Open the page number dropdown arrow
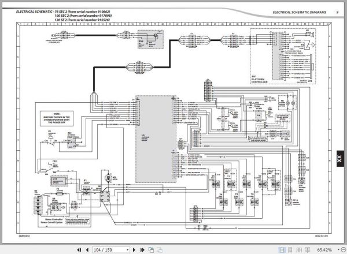Viewport: 347px width, 254px height. pyautogui.click(x=127, y=250)
